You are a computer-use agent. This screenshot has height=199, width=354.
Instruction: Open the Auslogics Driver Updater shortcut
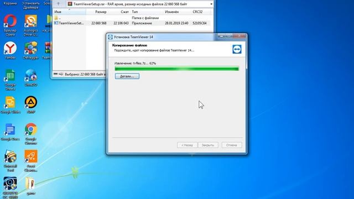click(31, 25)
